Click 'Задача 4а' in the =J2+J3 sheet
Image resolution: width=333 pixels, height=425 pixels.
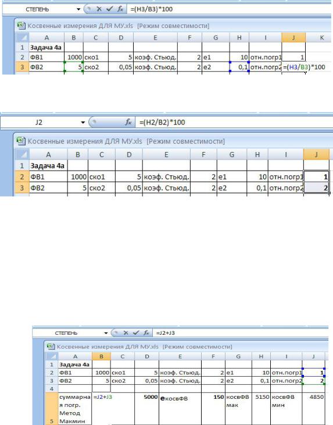[x=75, y=364]
